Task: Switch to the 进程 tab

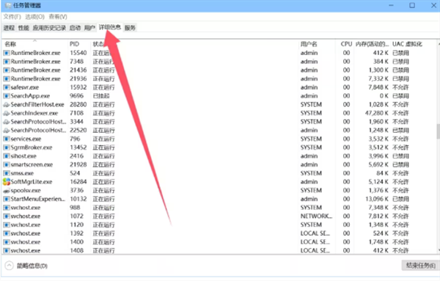Action: (x=9, y=28)
